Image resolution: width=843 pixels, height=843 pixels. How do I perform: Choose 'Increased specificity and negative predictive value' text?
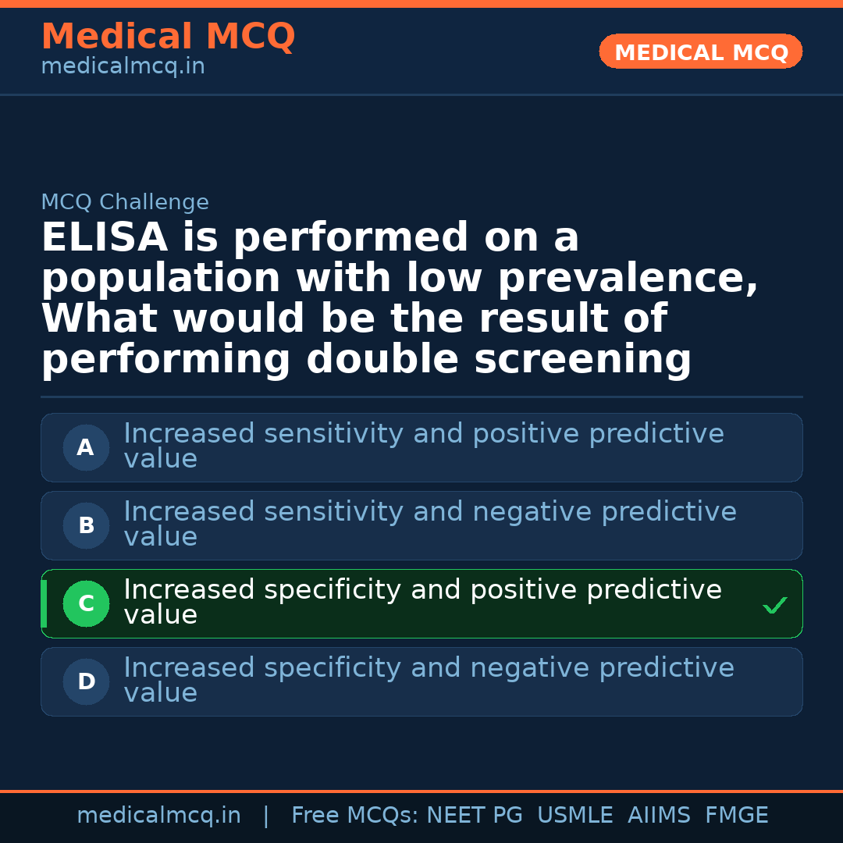429,680
